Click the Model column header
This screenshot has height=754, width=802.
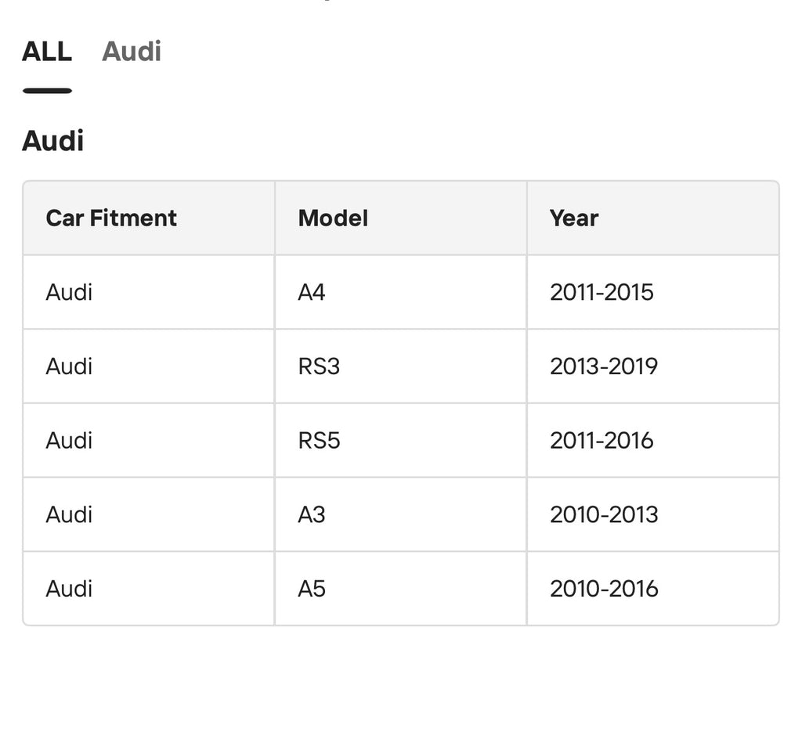[x=332, y=218]
